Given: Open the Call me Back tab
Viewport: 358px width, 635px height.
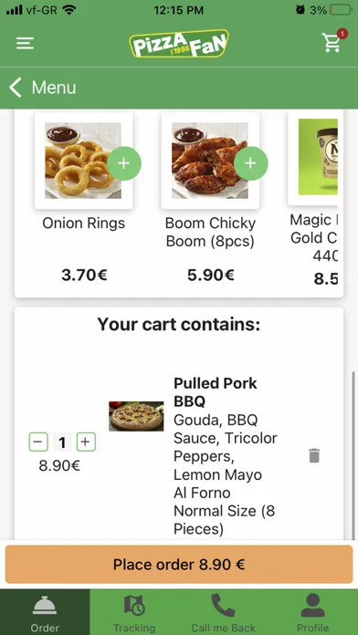Looking at the screenshot, I should click(x=224, y=612).
